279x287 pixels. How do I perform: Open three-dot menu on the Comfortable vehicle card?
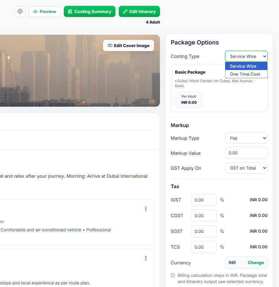(x=146, y=209)
